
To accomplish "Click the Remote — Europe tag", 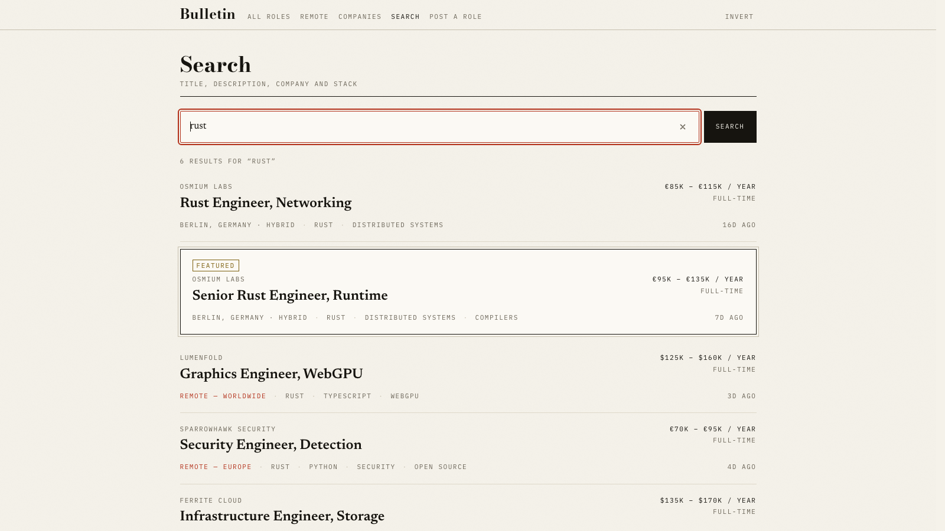I will (x=216, y=467).
